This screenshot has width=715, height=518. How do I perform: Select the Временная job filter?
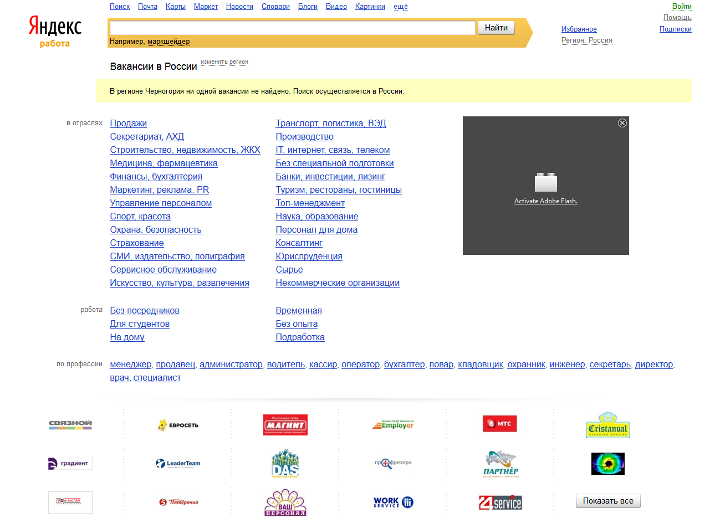coord(299,311)
